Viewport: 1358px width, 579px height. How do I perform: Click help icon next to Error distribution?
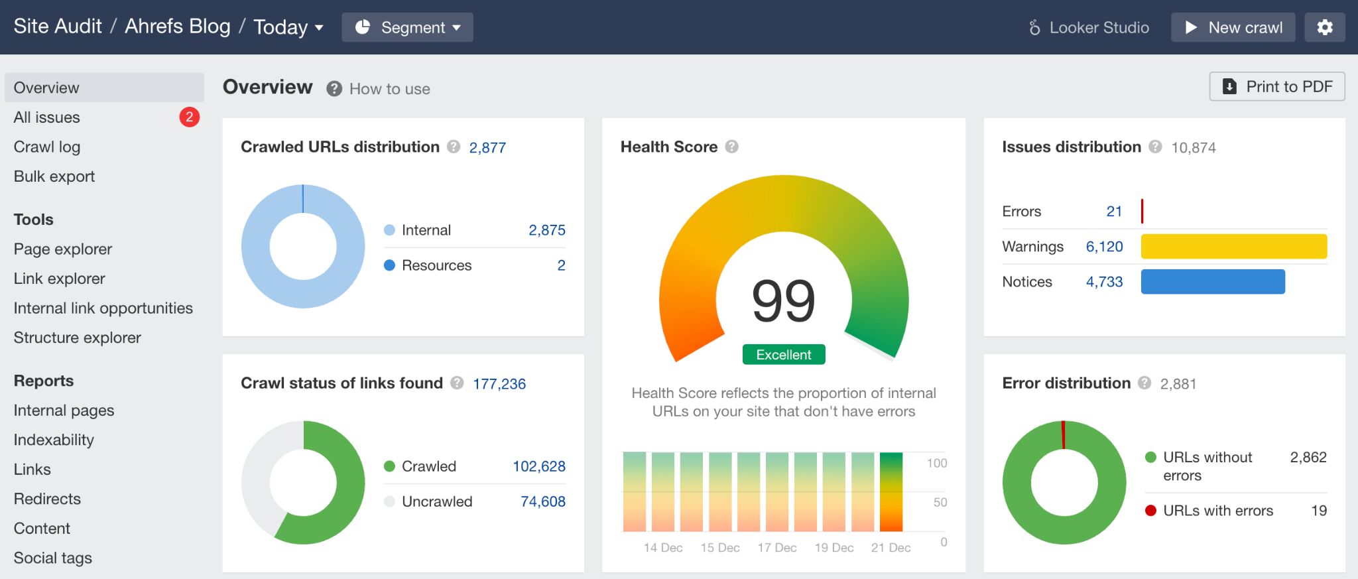click(x=1144, y=383)
